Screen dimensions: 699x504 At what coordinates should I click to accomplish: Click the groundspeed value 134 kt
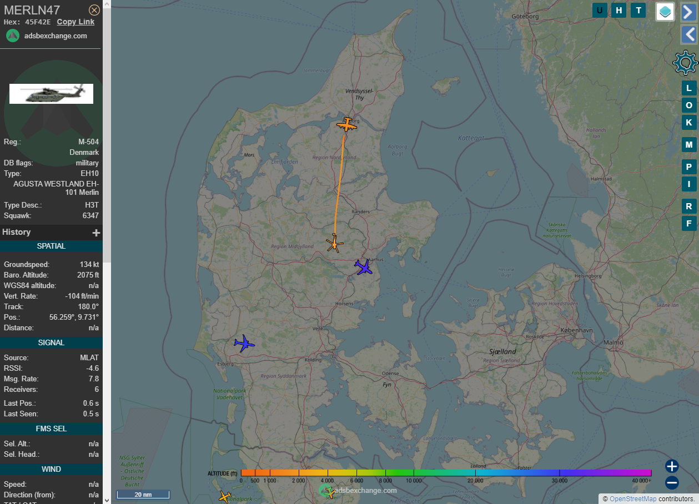pyautogui.click(x=89, y=265)
